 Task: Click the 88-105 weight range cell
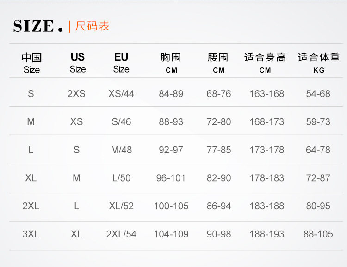click(x=318, y=234)
